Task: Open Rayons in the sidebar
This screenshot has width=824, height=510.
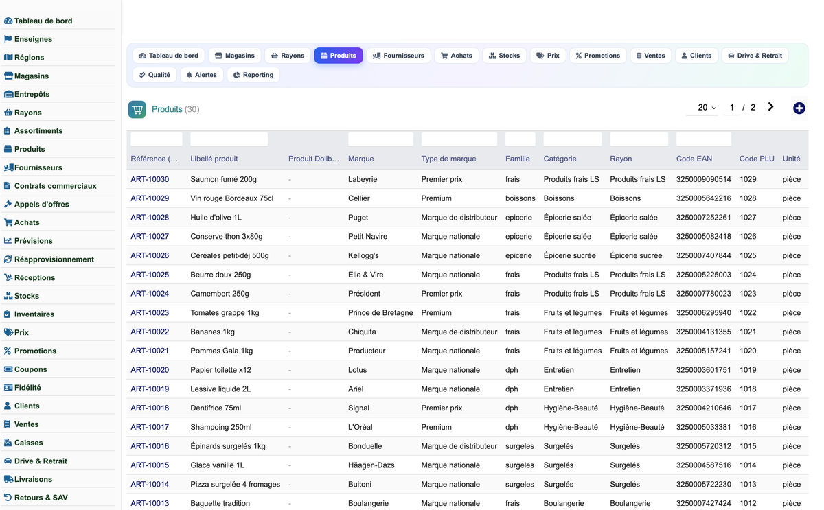Action: [23, 113]
